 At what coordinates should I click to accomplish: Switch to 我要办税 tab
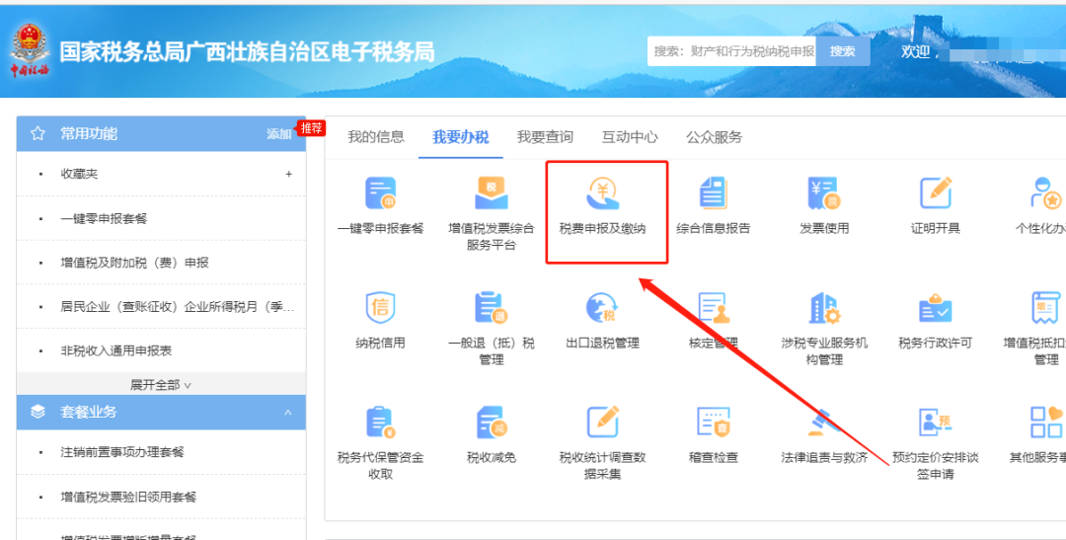460,137
